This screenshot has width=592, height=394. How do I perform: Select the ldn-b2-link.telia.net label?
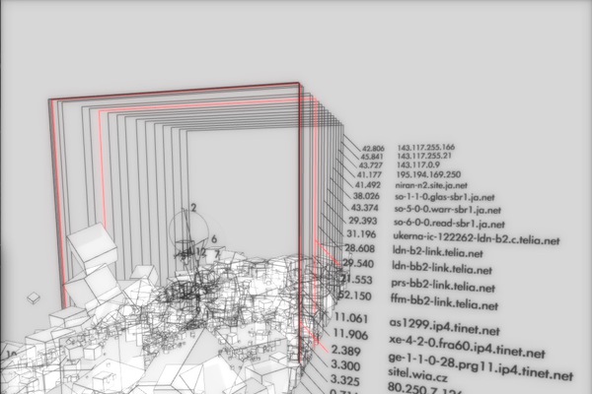tap(437, 251)
